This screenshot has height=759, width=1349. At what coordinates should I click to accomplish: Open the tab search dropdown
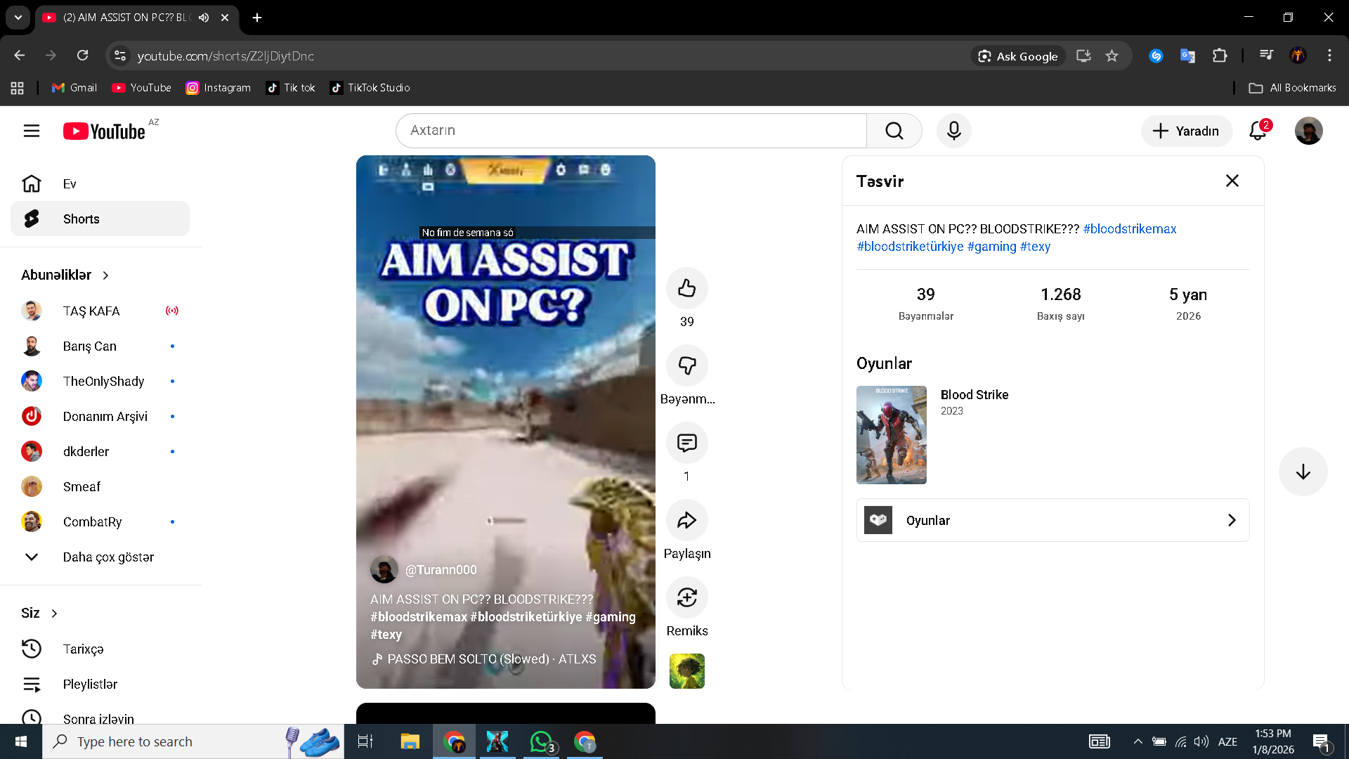pos(18,18)
